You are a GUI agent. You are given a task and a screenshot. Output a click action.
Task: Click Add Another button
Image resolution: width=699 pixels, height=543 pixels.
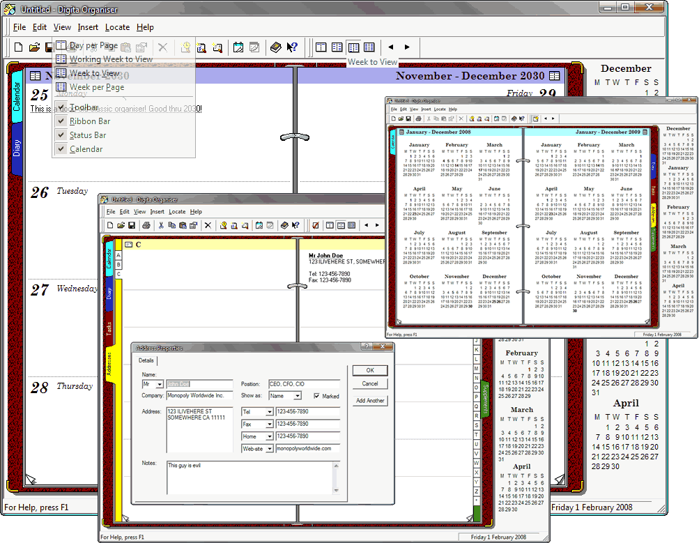pyautogui.click(x=370, y=400)
